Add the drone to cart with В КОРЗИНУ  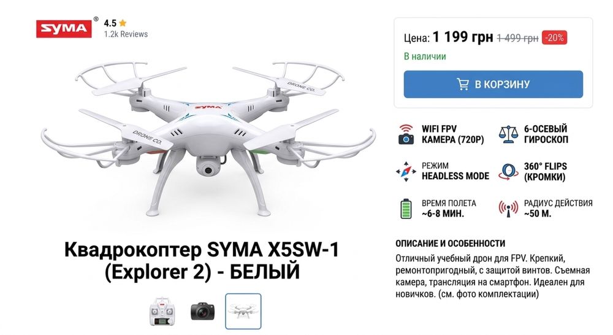[x=493, y=84]
